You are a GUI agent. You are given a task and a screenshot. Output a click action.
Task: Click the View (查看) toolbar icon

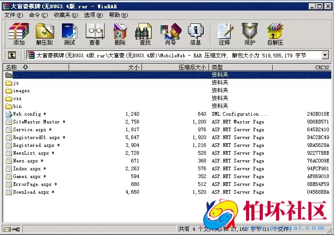click(x=95, y=34)
